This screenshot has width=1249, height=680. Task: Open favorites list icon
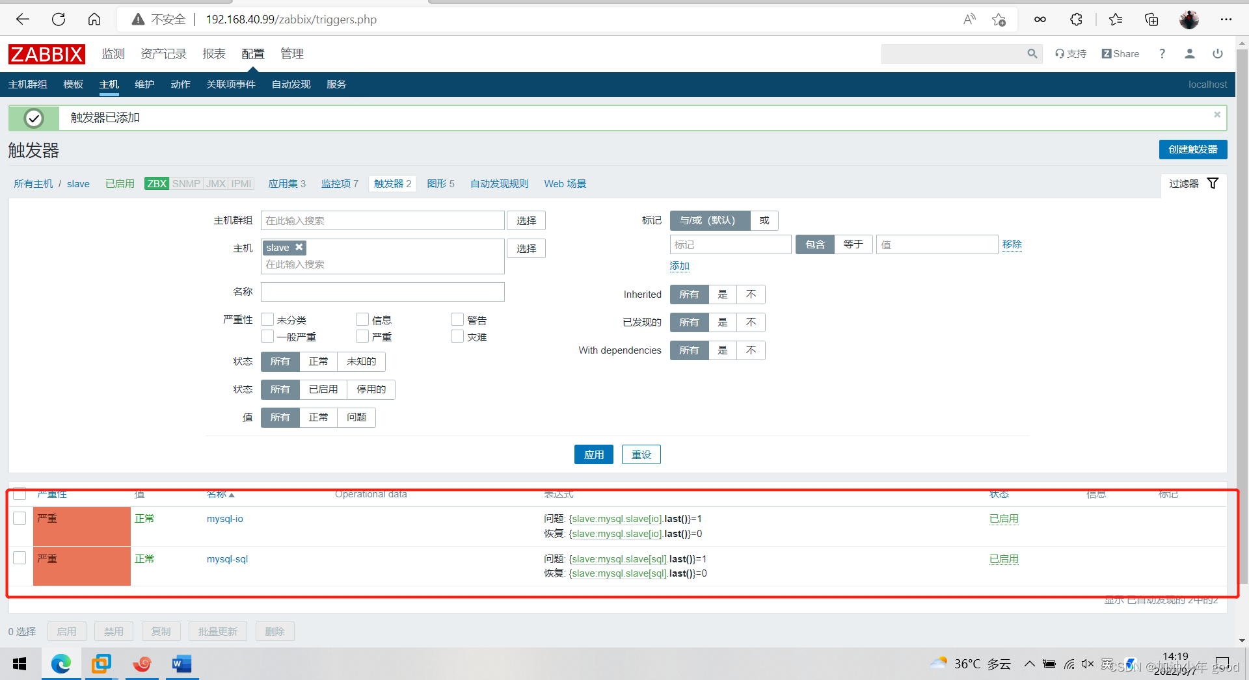[x=1116, y=20]
